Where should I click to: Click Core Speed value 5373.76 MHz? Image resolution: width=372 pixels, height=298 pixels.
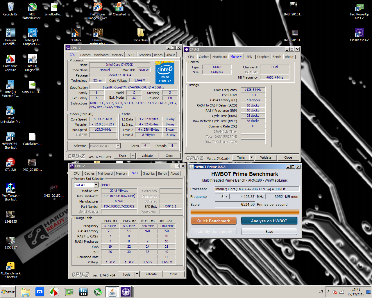pyautogui.click(x=103, y=119)
